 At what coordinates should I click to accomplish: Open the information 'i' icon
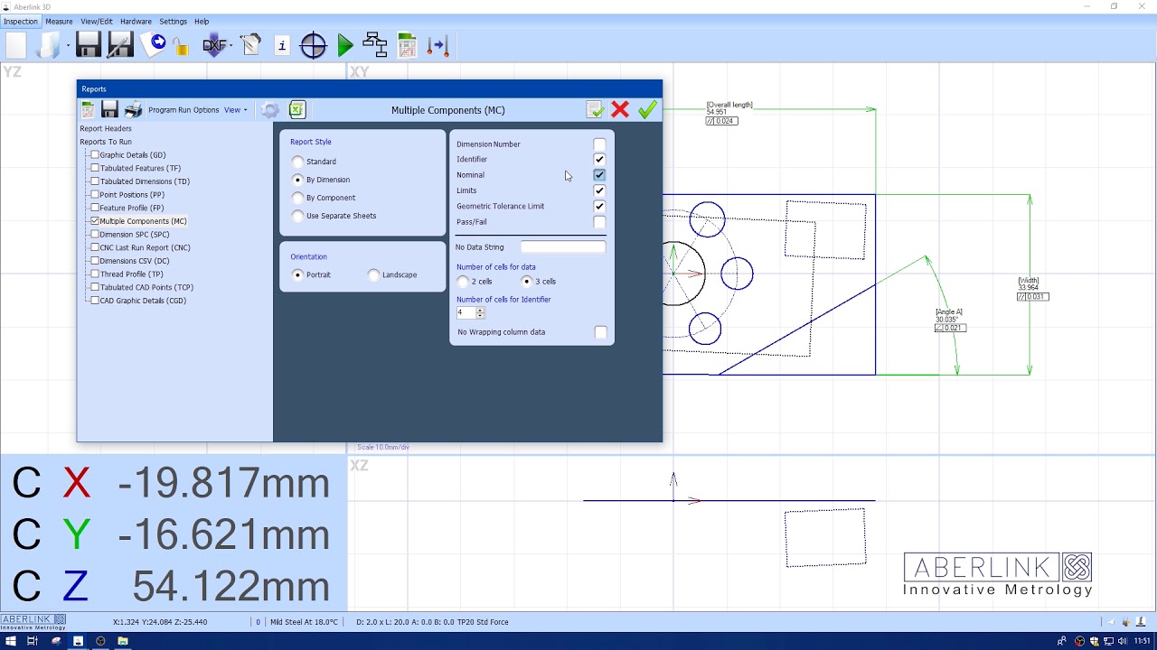pos(282,45)
